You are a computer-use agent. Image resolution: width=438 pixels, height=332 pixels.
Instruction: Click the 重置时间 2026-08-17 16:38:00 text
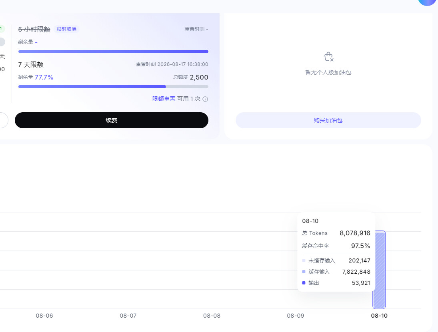[172, 64]
